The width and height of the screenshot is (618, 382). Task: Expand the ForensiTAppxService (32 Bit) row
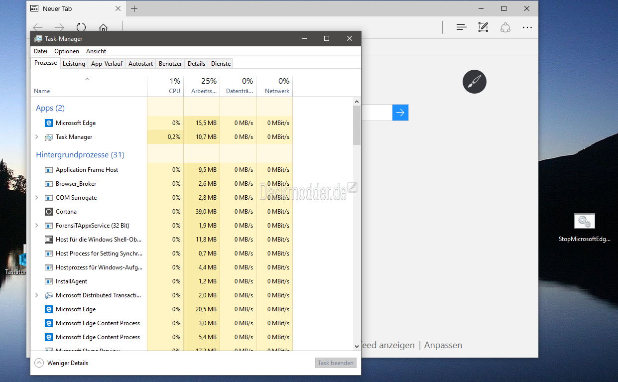tap(36, 226)
